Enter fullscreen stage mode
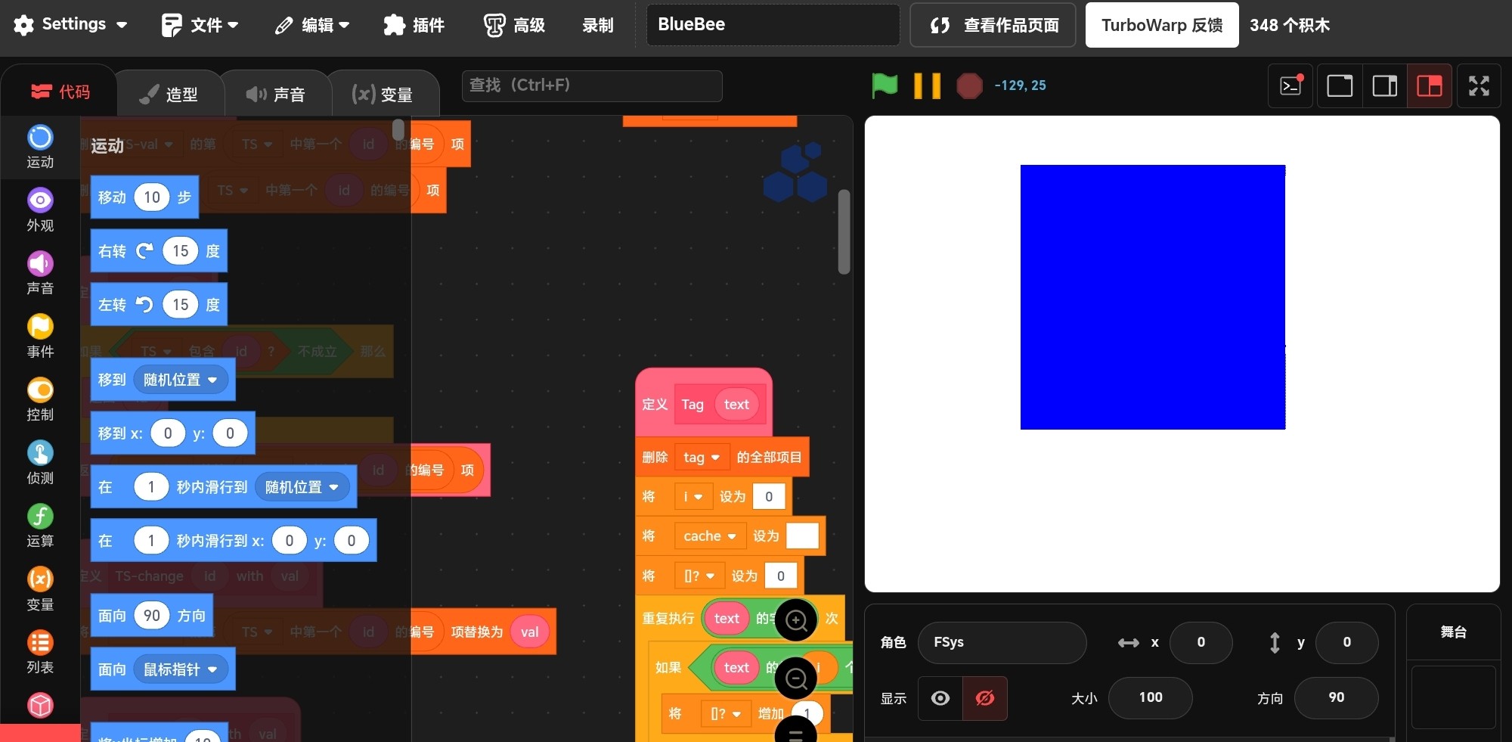Image resolution: width=1512 pixels, height=742 pixels. (1479, 86)
